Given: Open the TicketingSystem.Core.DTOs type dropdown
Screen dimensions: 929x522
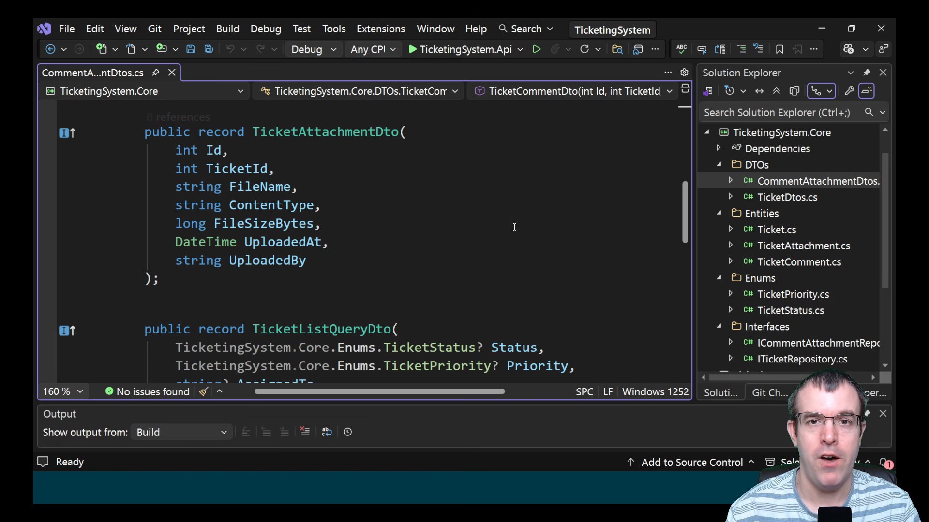Looking at the screenshot, I should tap(359, 91).
